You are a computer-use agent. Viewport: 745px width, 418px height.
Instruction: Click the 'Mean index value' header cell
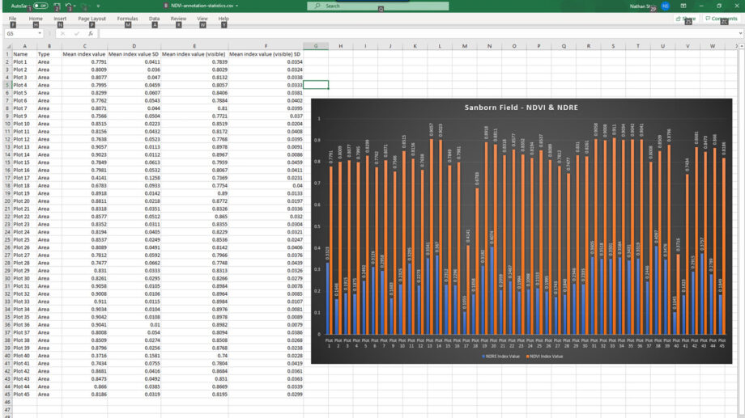(84, 54)
